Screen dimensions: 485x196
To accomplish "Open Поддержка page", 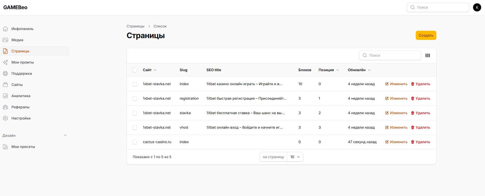I will point(35,73).
